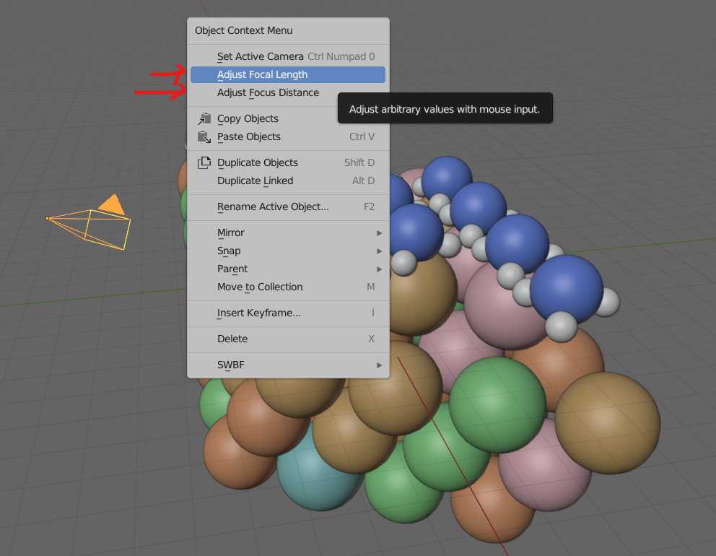Click the Snap submenu arrow
The height and width of the screenshot is (556, 716).
click(x=379, y=251)
